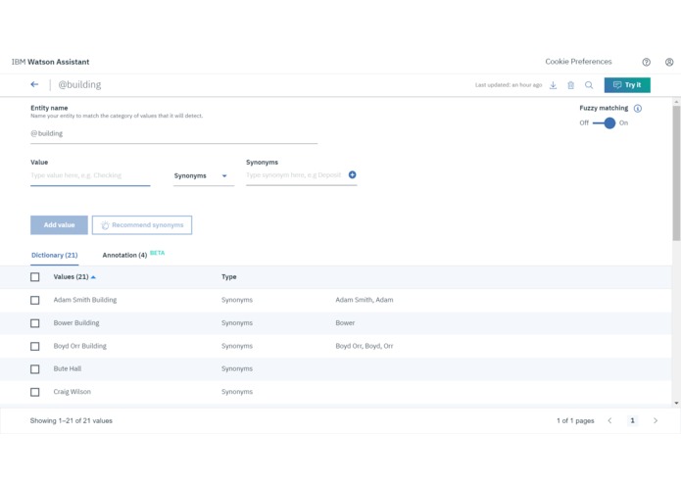Click IBM Watson Assistant title
Screen dimensions: 681x484
(x=50, y=62)
